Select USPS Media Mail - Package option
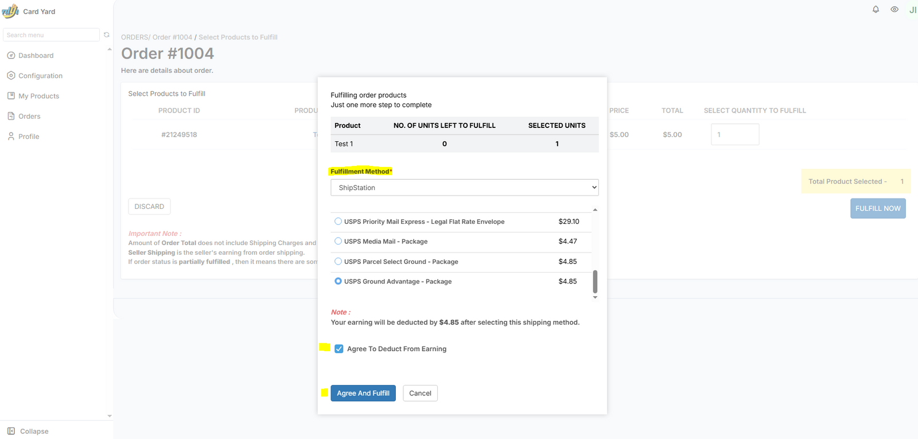The width and height of the screenshot is (918, 439). pos(339,242)
